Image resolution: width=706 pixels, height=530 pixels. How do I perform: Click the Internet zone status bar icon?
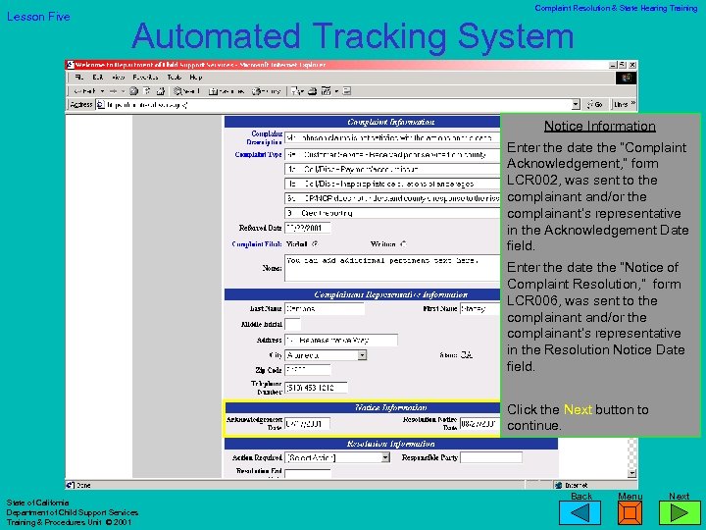(559, 486)
